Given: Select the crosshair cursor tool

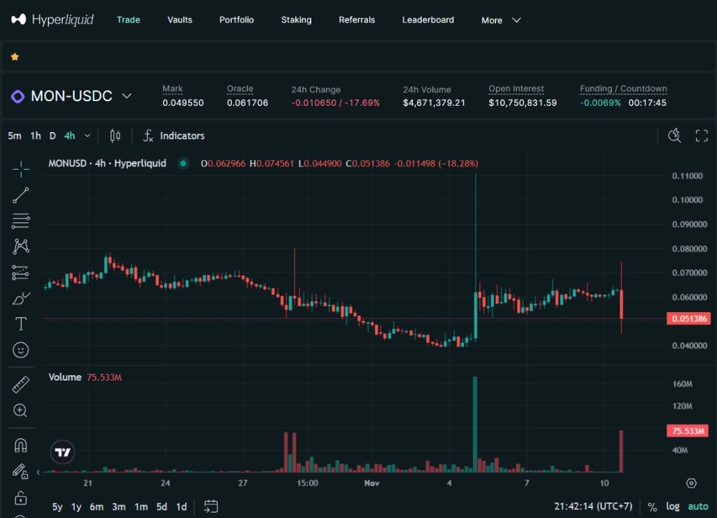Looking at the screenshot, I should tap(21, 169).
